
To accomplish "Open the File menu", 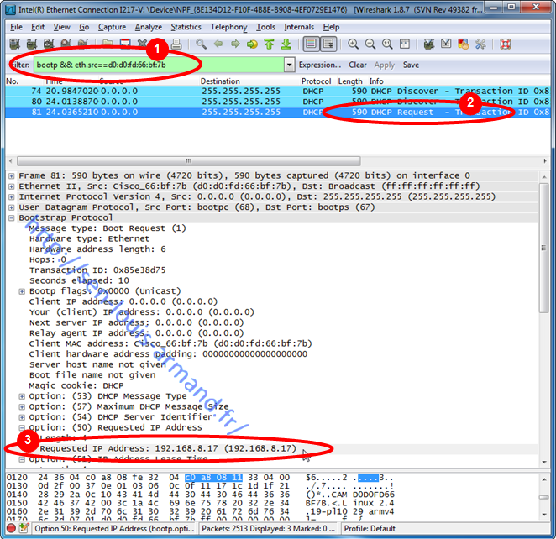I will (x=16, y=27).
